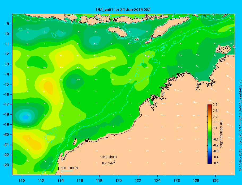This screenshot has height=185, width=242.
Task: Click the 0.2 value on the colorbar
Action: click(x=215, y=122)
